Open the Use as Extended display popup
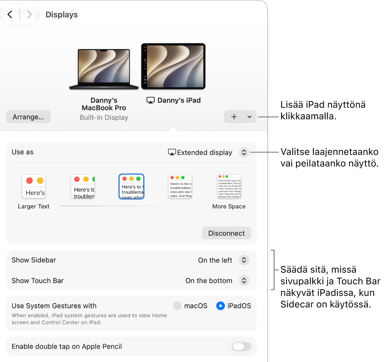The width and height of the screenshot is (386, 362). [244, 152]
